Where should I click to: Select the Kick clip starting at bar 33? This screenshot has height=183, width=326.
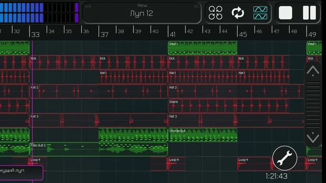pos(64,63)
